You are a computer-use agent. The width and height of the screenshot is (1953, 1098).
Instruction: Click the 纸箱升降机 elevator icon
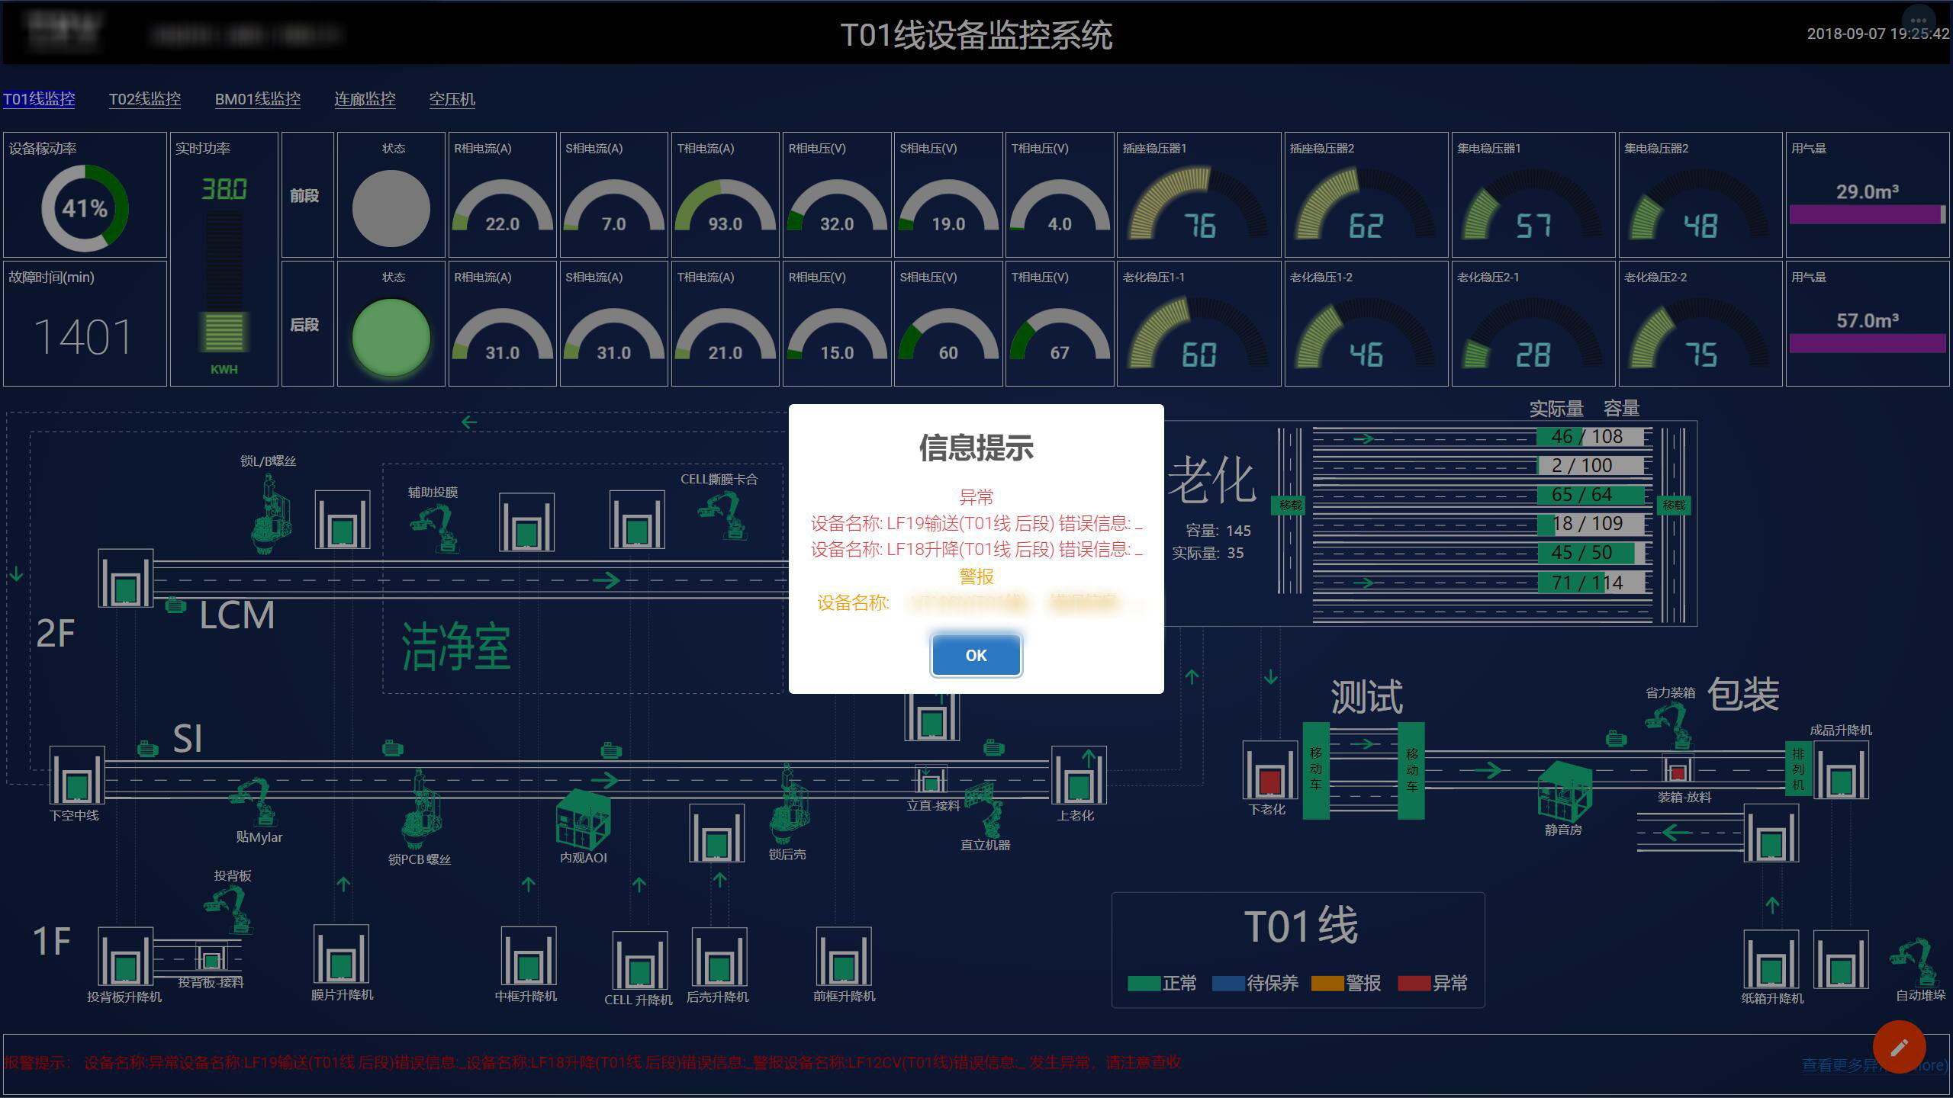pyautogui.click(x=1771, y=959)
